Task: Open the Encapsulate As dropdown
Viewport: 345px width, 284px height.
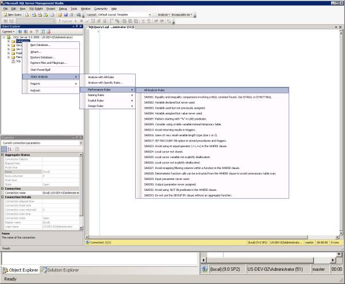Action: 182,15
